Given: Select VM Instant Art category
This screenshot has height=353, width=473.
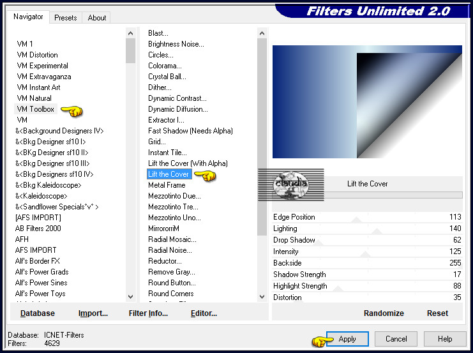Looking at the screenshot, I should pos(38,87).
